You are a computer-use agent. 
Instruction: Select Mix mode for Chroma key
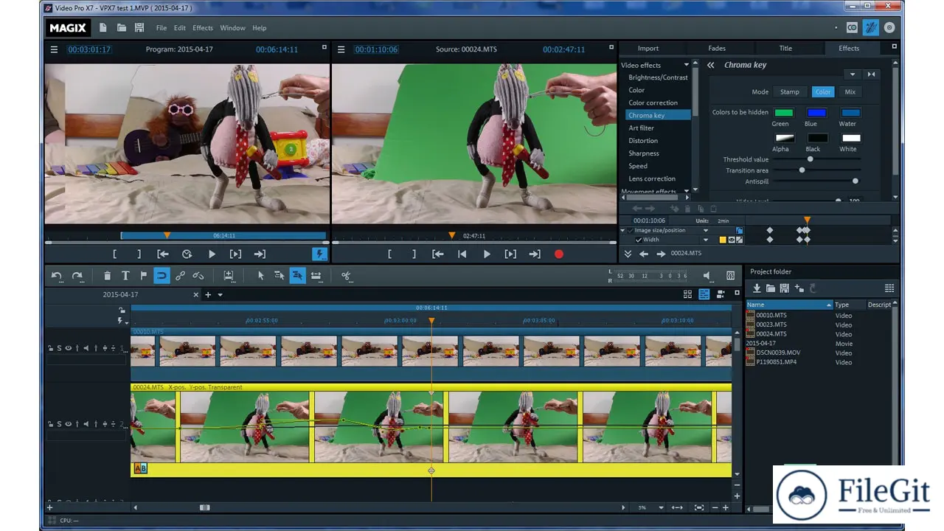pyautogui.click(x=850, y=92)
